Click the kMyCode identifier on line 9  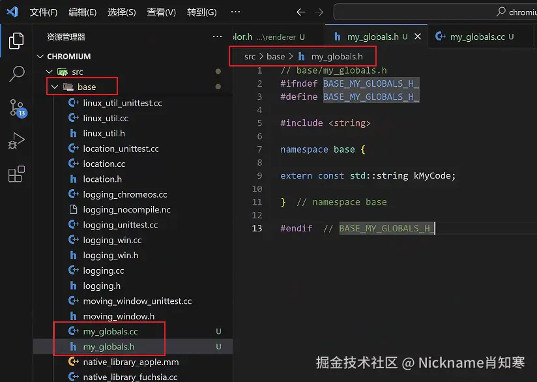pyautogui.click(x=432, y=176)
